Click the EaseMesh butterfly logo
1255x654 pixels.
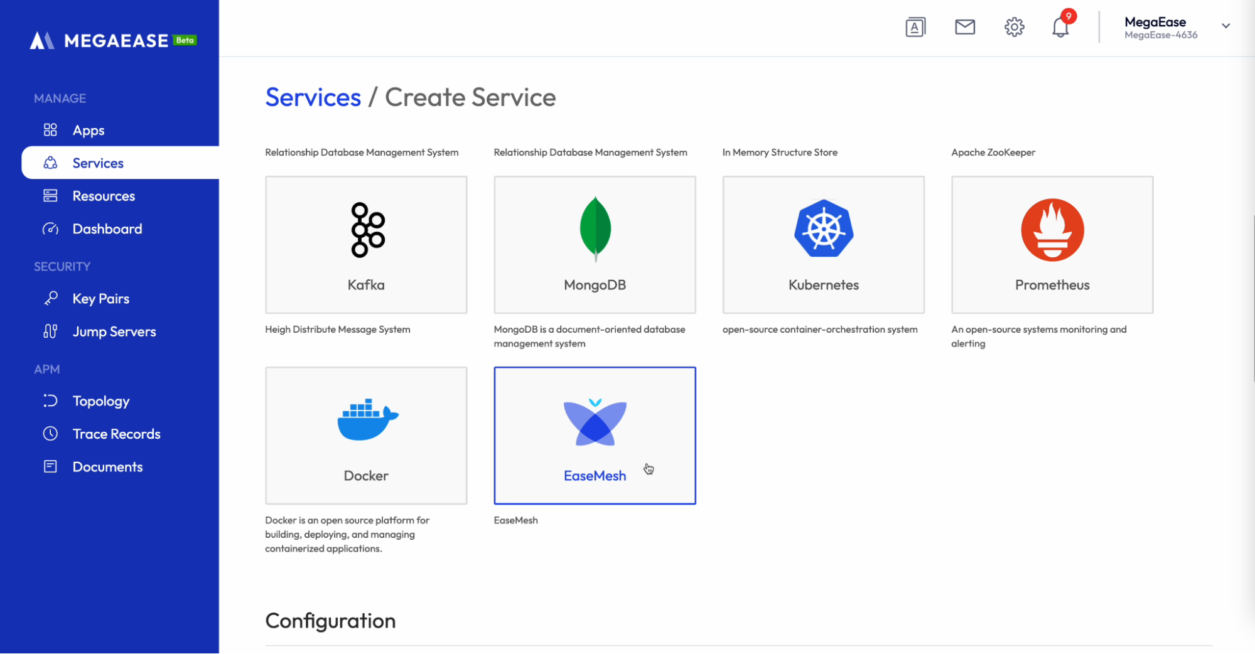(x=595, y=422)
